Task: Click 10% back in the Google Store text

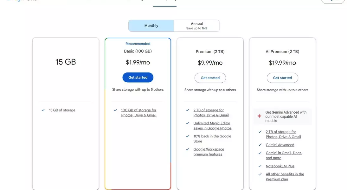Action: 212,139
